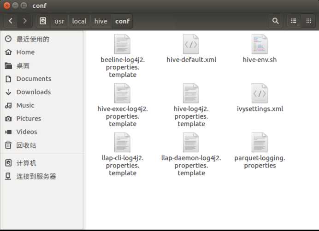The width and height of the screenshot is (319, 231).
Task: Open Home label in the sidebar
Action: click(25, 52)
